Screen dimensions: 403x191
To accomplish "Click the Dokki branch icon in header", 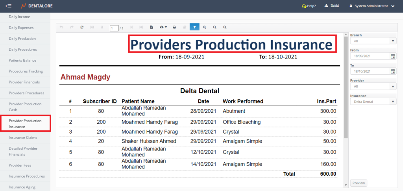I will point(326,6).
